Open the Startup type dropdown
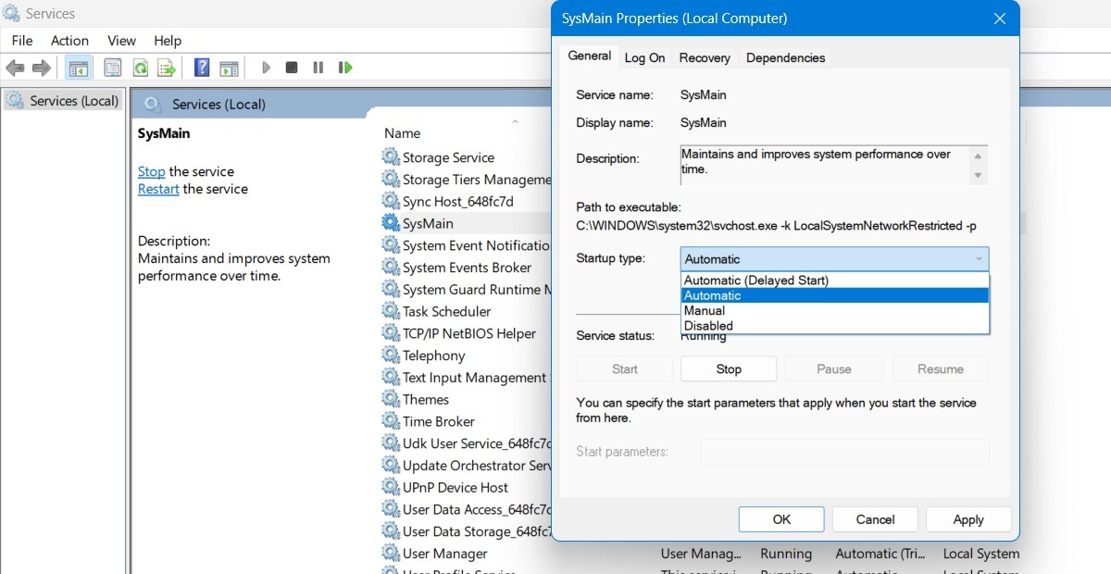The height and width of the screenshot is (574, 1111). (x=977, y=258)
